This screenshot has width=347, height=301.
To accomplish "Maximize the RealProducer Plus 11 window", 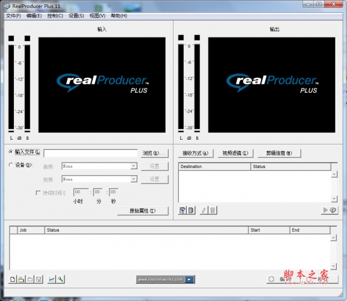I will tap(319, 4).
